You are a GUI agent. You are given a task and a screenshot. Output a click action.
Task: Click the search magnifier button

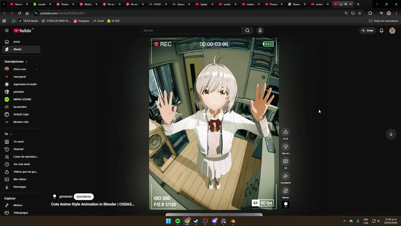tap(247, 30)
